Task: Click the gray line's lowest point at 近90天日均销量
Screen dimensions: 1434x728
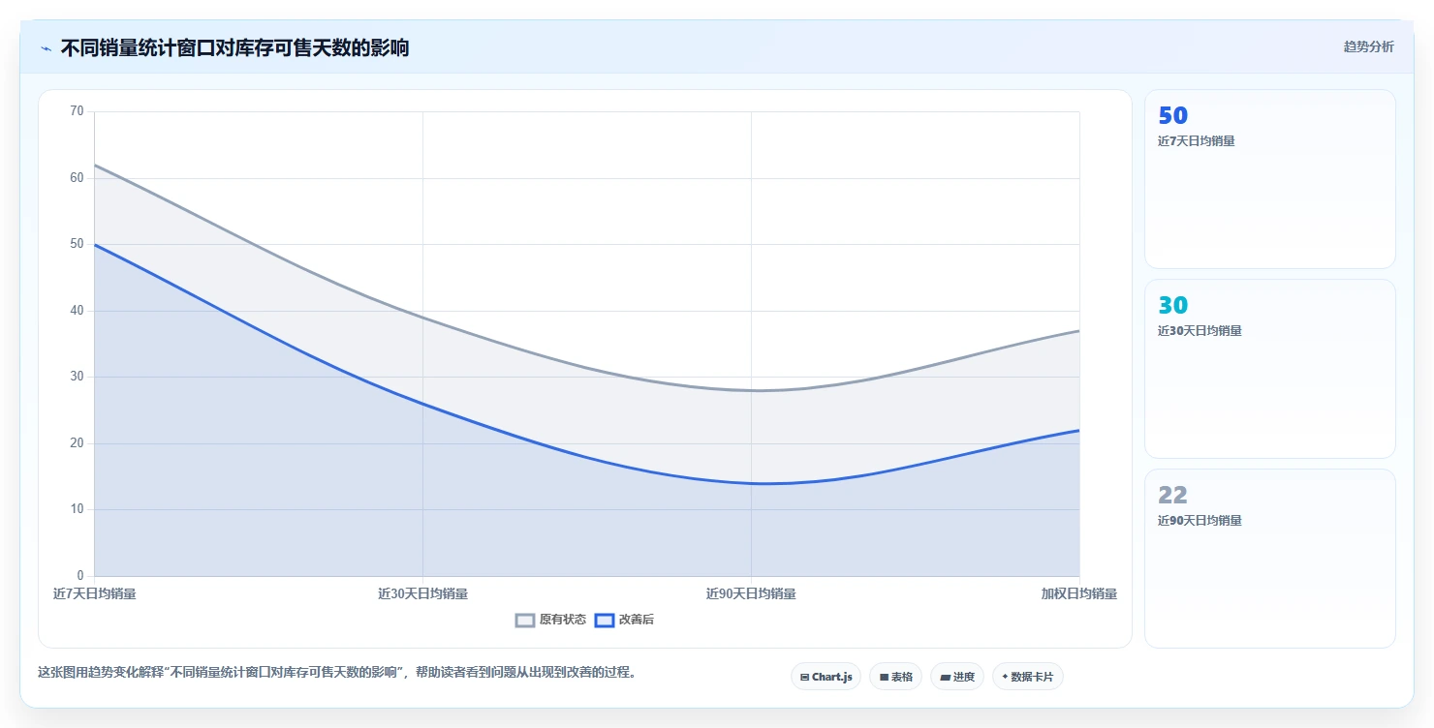Action: coord(751,390)
